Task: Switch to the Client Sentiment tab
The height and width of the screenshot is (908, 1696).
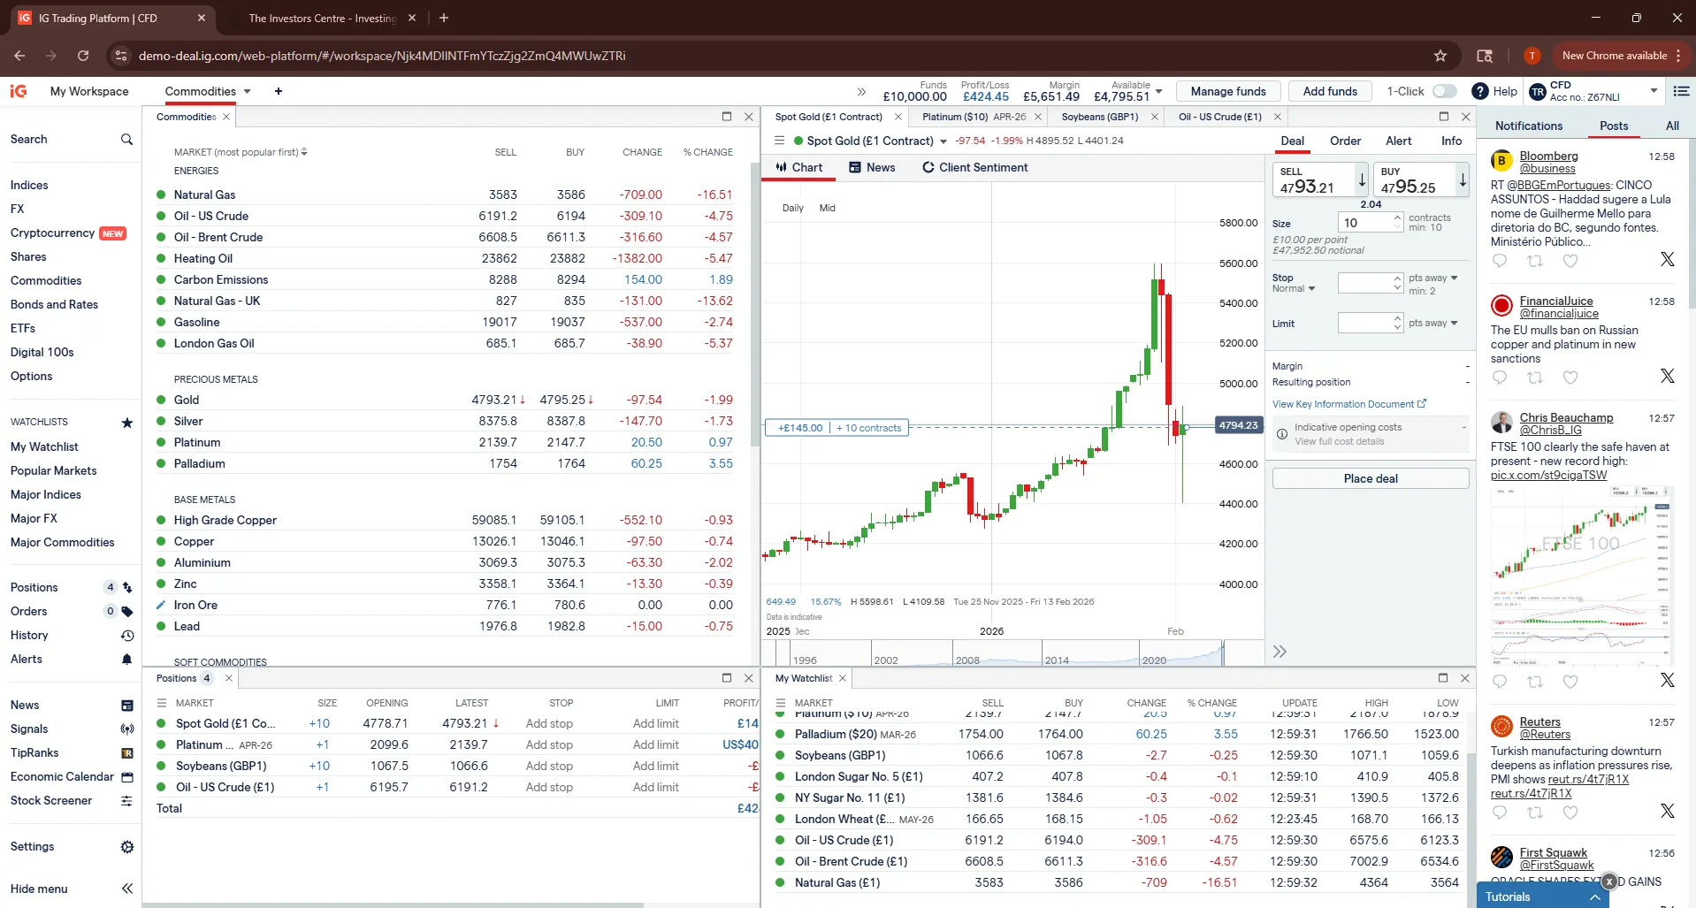Action: point(974,168)
